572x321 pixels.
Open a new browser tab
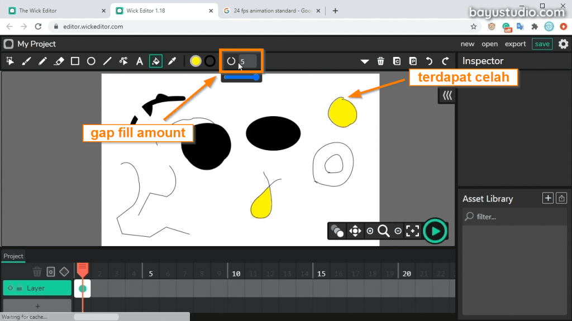(x=335, y=11)
